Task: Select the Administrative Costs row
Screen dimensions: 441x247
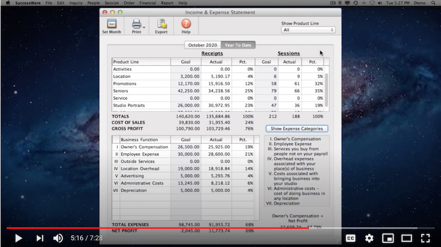Action: tap(183, 183)
